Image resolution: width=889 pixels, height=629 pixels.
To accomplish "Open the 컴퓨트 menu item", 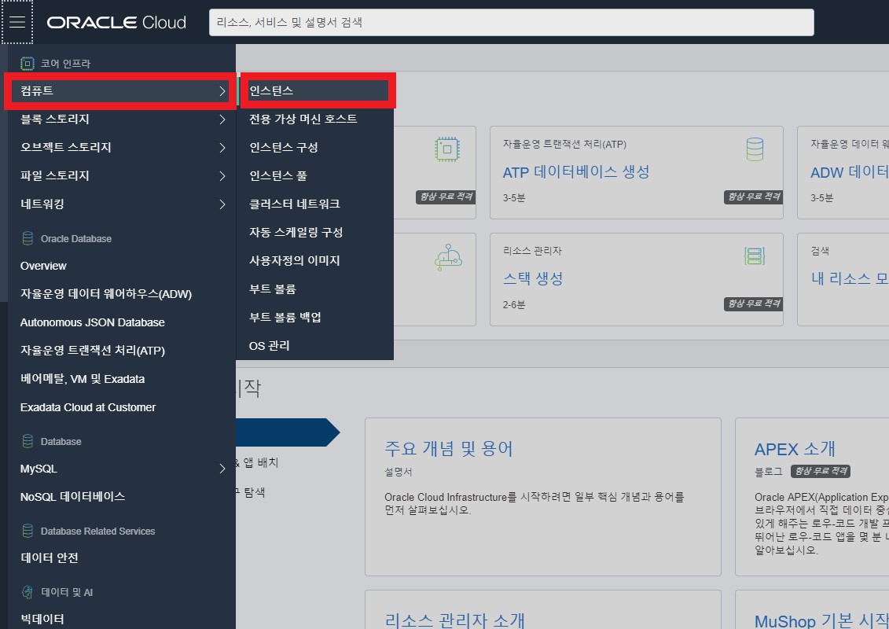I will coord(120,90).
